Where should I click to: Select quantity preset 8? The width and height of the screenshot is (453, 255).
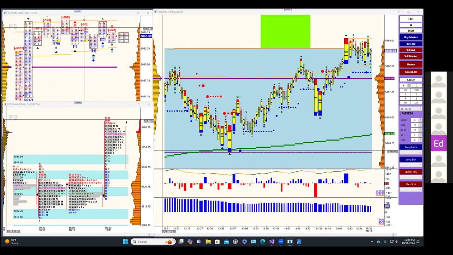417,98
